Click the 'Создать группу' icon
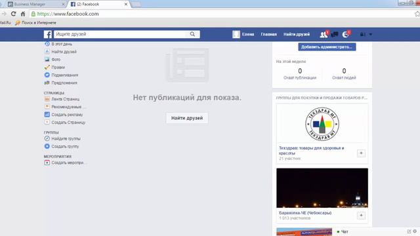The image size is (420, 236). click(x=47, y=146)
